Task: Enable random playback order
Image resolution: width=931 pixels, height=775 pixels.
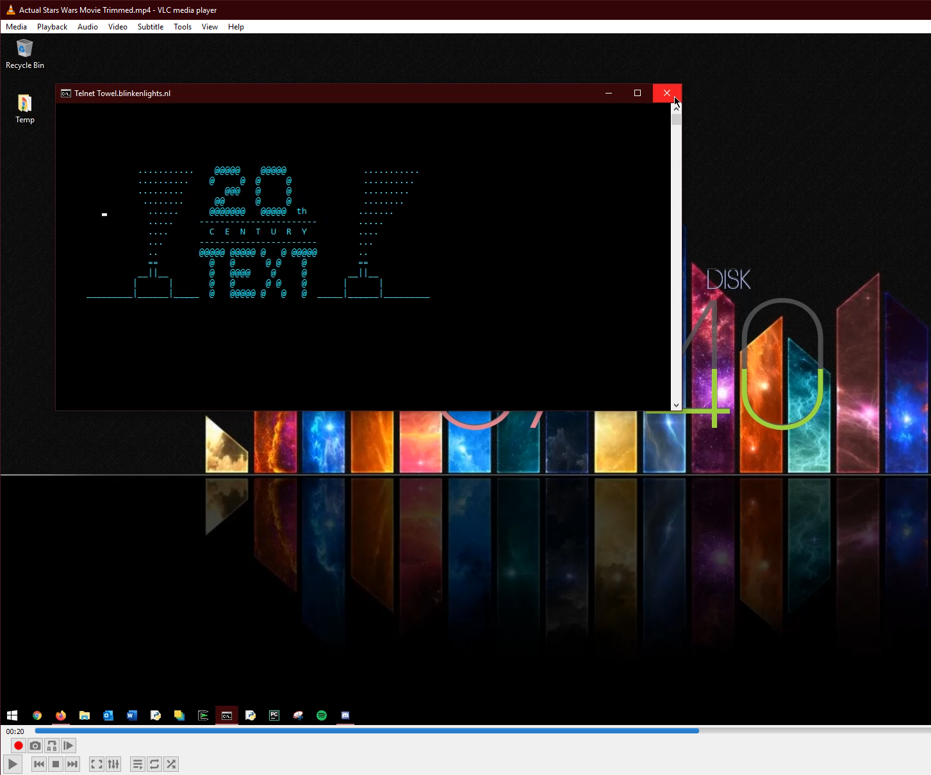Action: [170, 763]
